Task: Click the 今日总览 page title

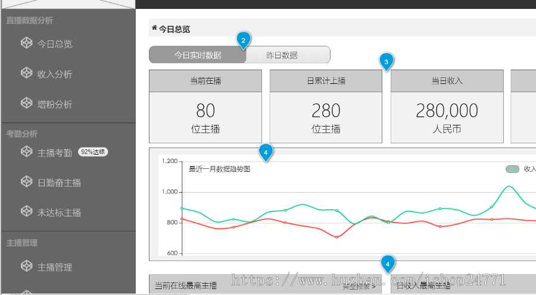Action: tap(174, 29)
